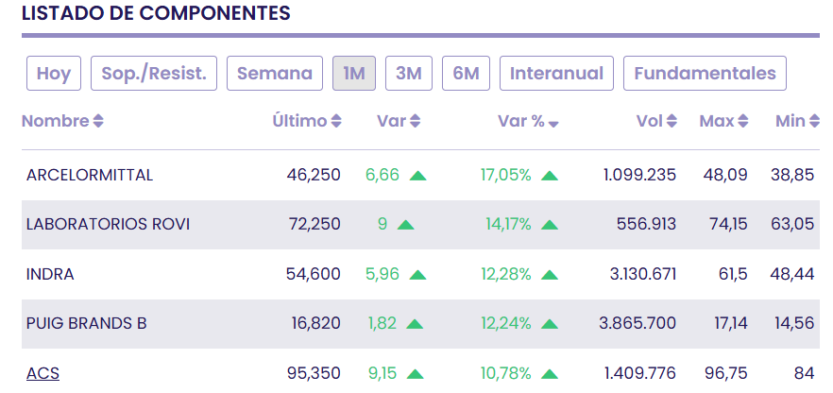Click the LABORATORIOS ROVI row name
Image resolution: width=833 pixels, height=393 pixels.
(x=108, y=225)
